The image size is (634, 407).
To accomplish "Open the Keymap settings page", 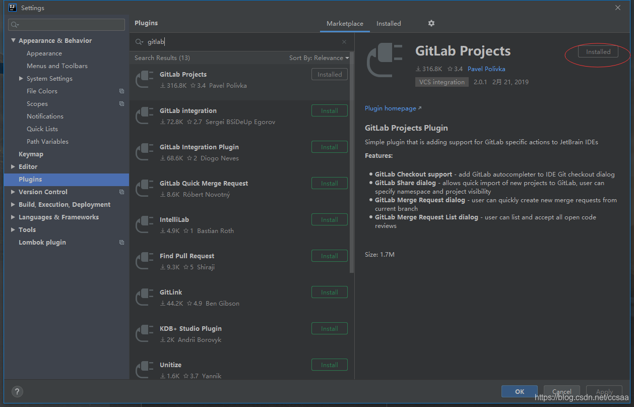I will click(31, 154).
